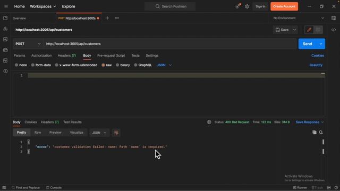Image resolution: width=340 pixels, height=191 pixels.
Task: Switch response view to Preview
Action: [x=55, y=132]
